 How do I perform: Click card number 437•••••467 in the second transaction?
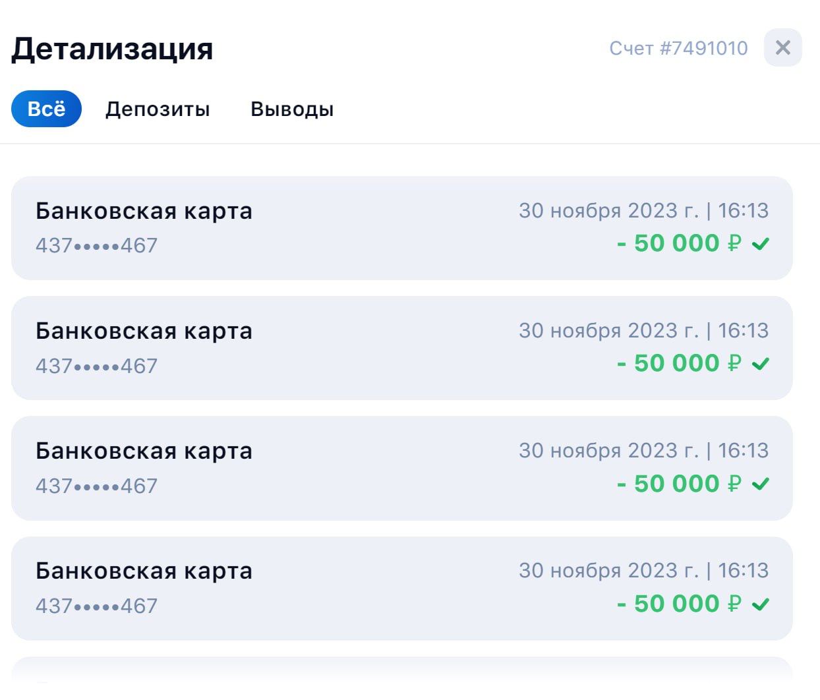click(96, 366)
